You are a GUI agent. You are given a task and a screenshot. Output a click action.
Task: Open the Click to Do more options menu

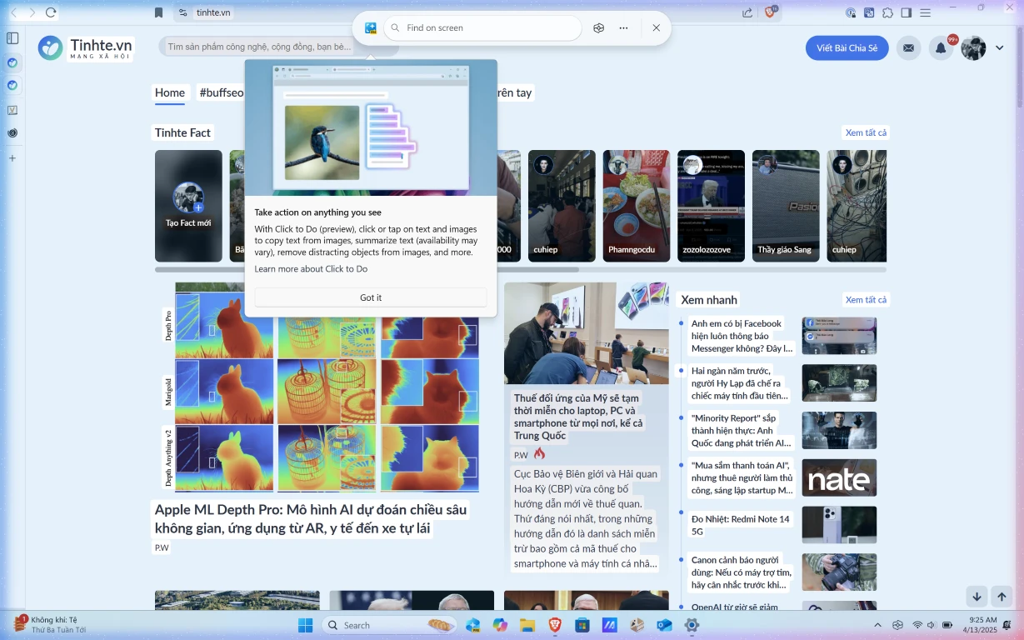coord(623,27)
